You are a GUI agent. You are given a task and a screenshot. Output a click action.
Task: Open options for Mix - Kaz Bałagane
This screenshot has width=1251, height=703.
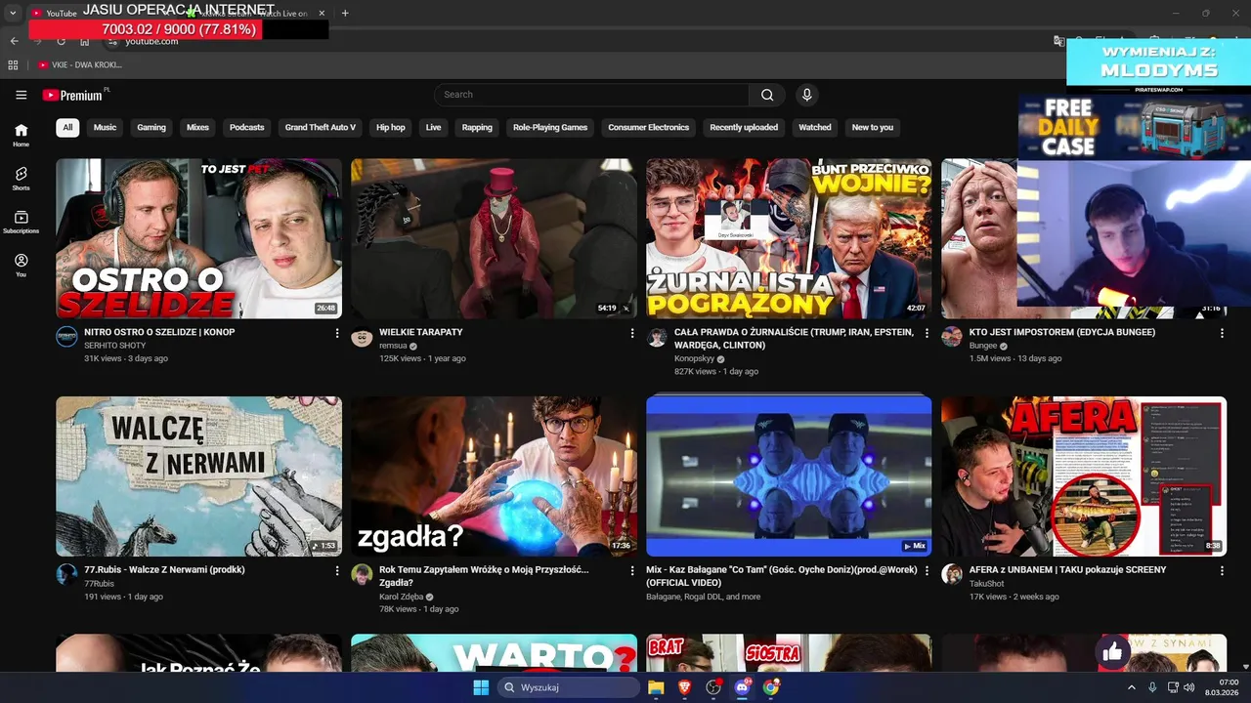click(x=927, y=571)
